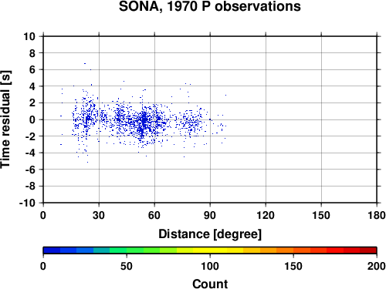Click the y-axis tick label '-6'
The width and height of the screenshot is (386, 289).
pos(30,170)
